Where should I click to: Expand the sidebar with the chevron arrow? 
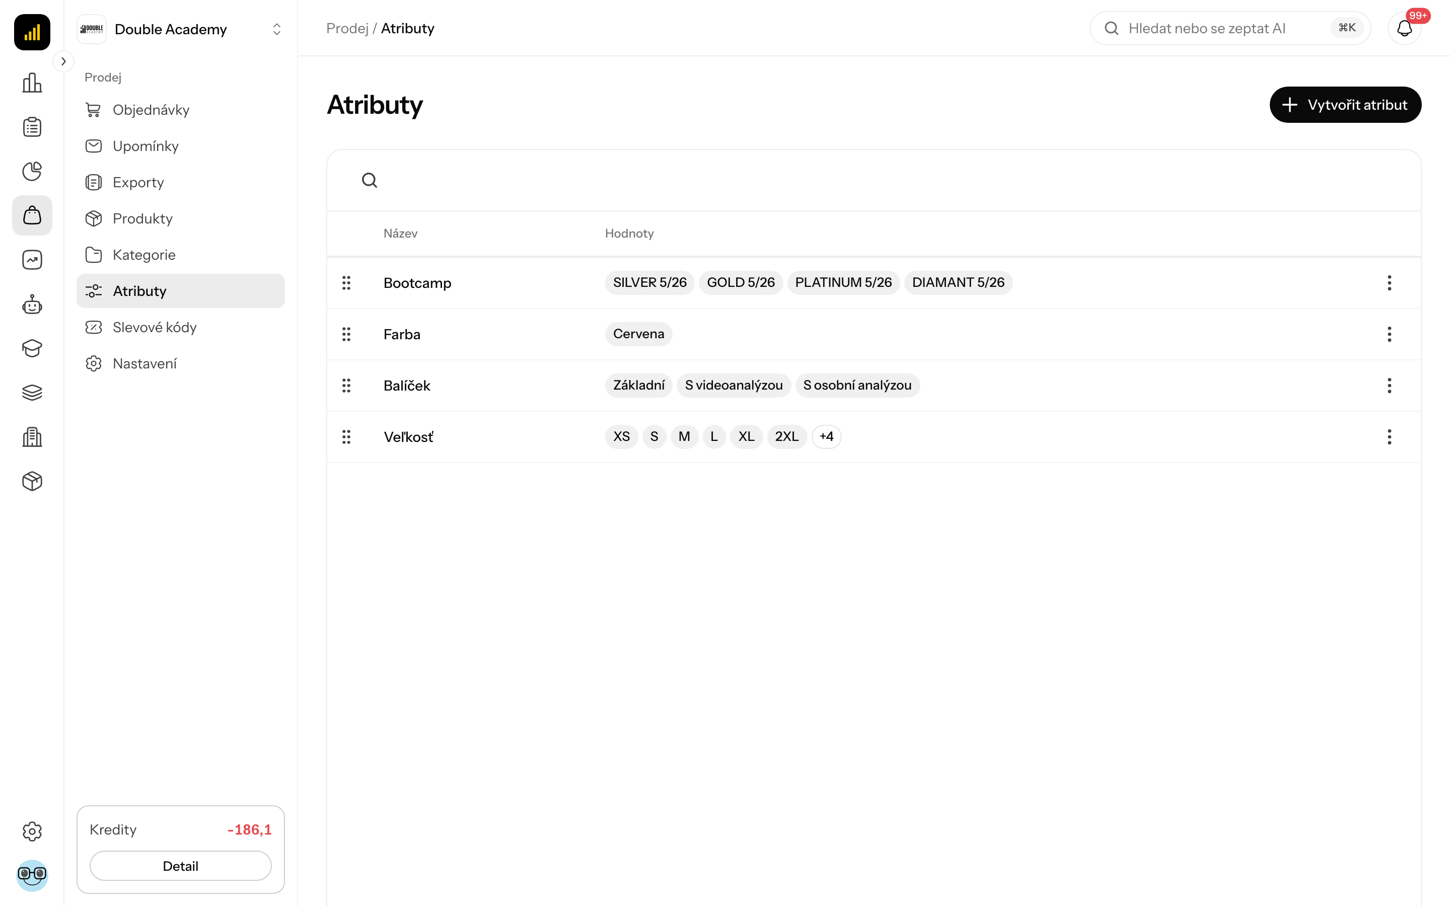[x=63, y=61]
